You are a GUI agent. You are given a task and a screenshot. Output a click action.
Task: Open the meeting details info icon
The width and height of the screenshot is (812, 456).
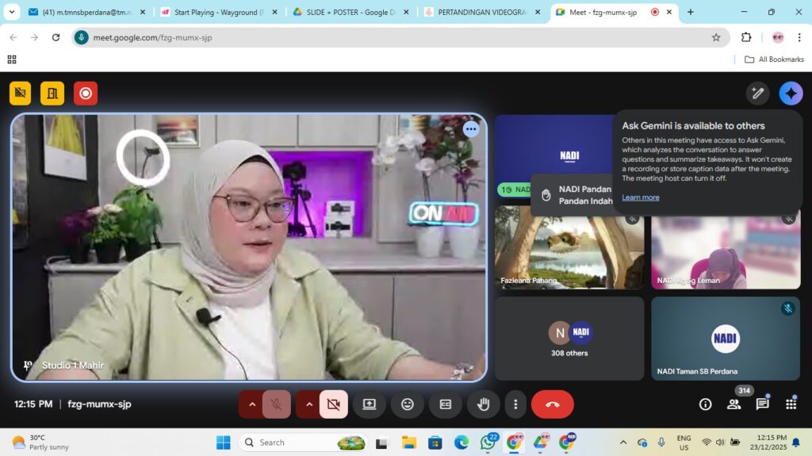coord(705,404)
